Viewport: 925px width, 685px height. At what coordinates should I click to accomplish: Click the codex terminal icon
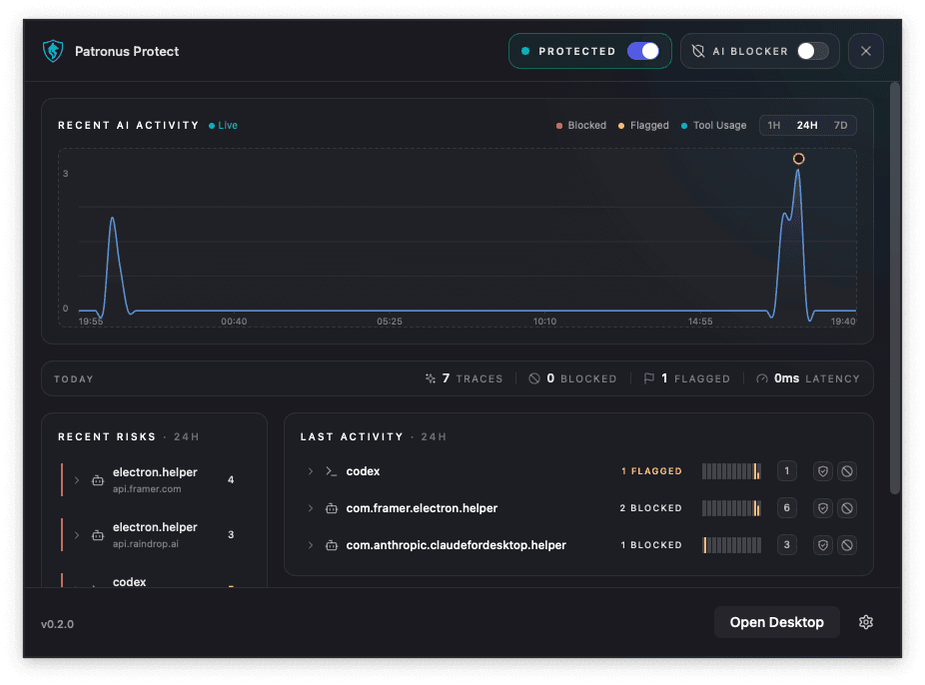[x=332, y=471]
